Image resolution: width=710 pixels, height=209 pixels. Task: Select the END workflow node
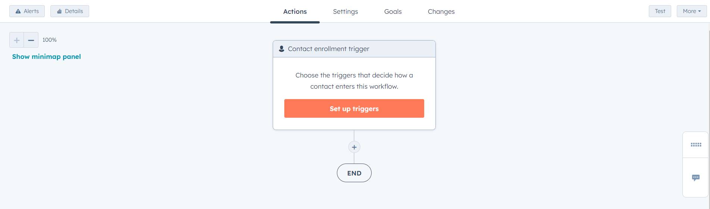point(354,173)
